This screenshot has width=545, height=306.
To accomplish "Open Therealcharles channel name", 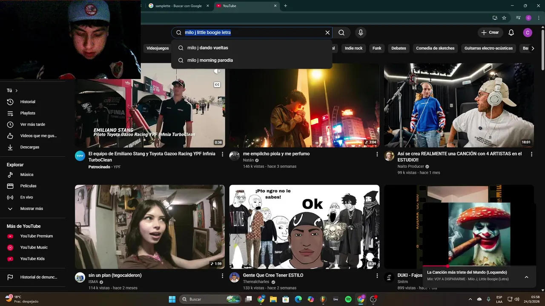I will click(x=256, y=282).
